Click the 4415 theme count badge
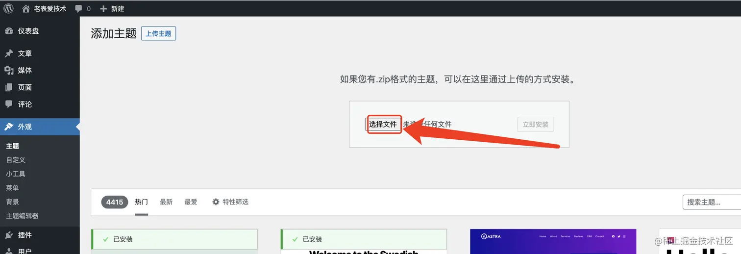Screen dimensions: 741x254 [115, 202]
